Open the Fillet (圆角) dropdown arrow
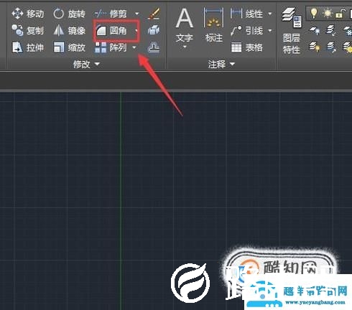Image resolution: width=352 pixels, height=310 pixels. click(x=136, y=31)
